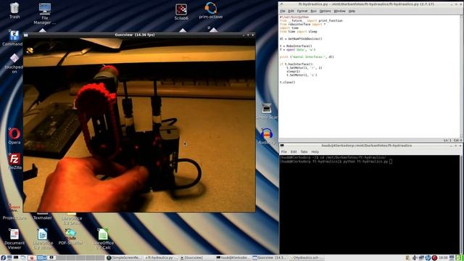Click the sleep(1) code line
The width and height of the screenshot is (464, 261).
pyautogui.click(x=293, y=71)
